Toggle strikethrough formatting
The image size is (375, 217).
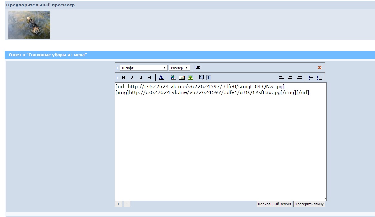(149, 77)
